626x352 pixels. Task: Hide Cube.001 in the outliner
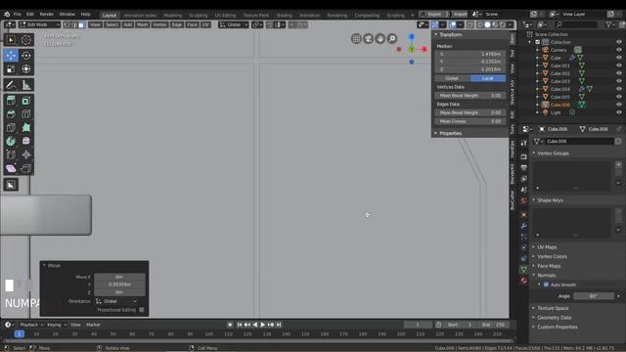tap(619, 66)
